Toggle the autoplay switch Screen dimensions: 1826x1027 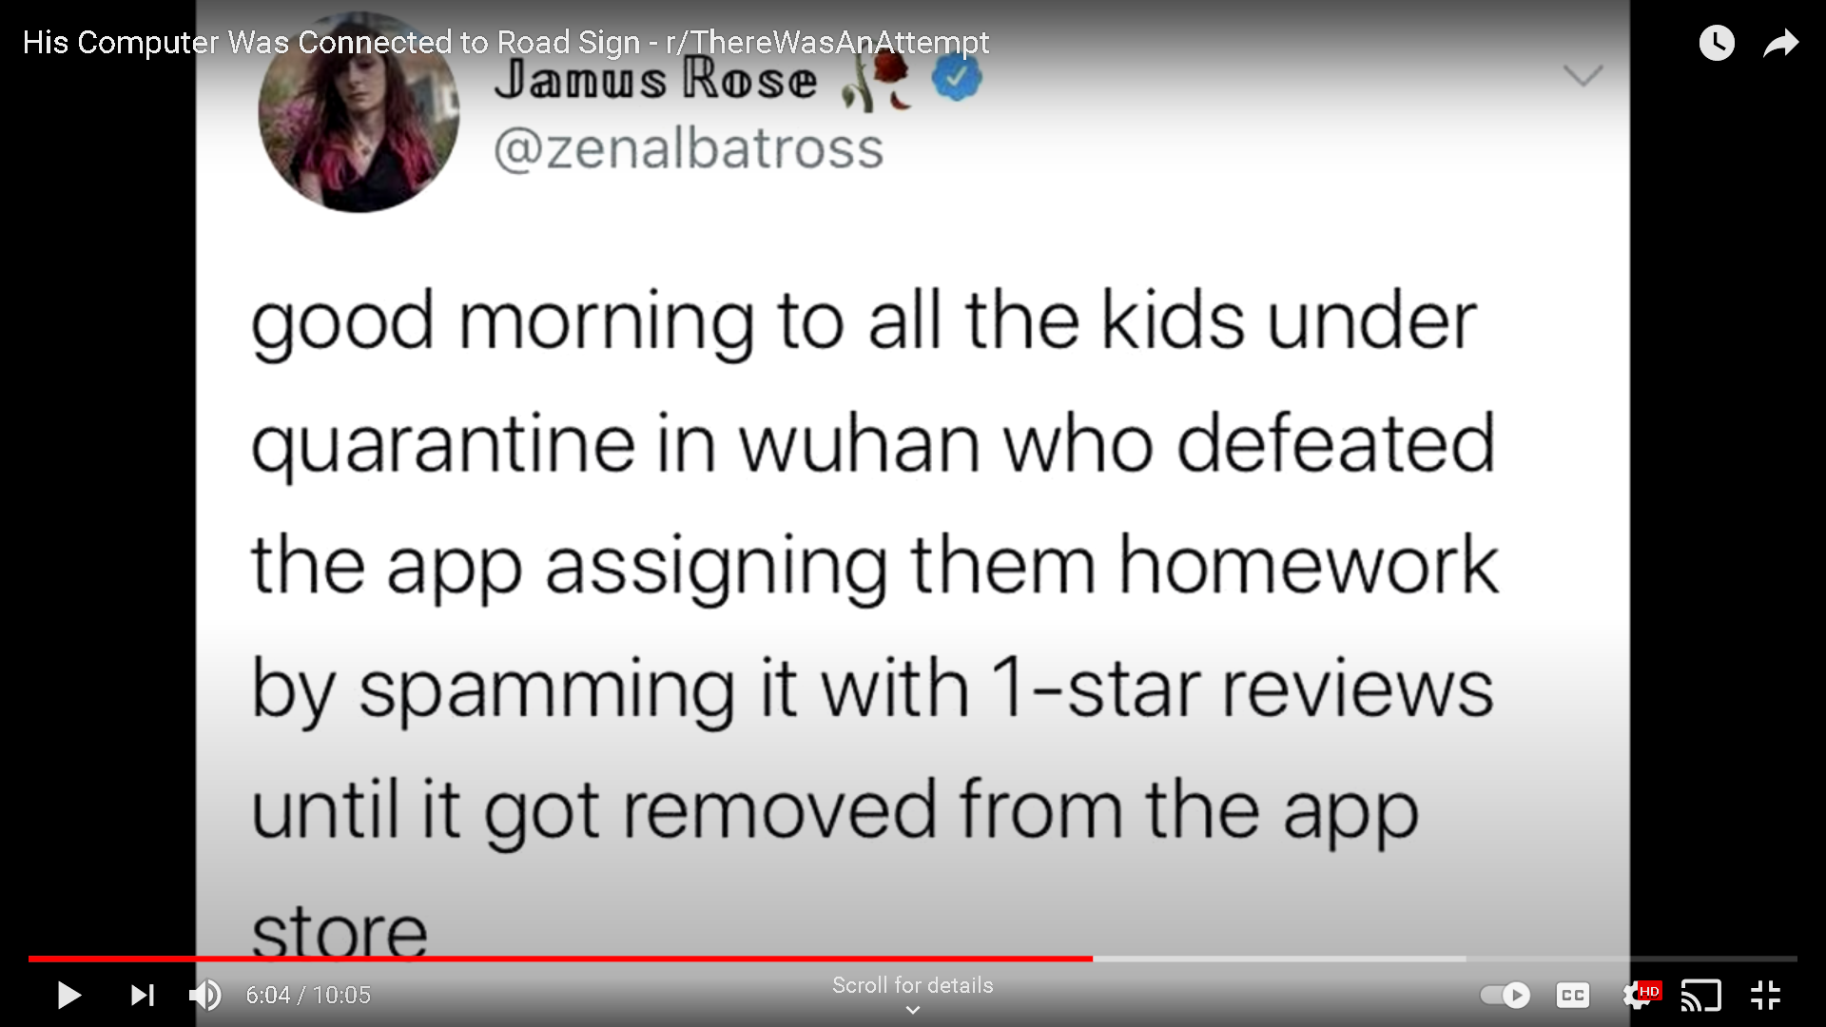click(x=1505, y=996)
